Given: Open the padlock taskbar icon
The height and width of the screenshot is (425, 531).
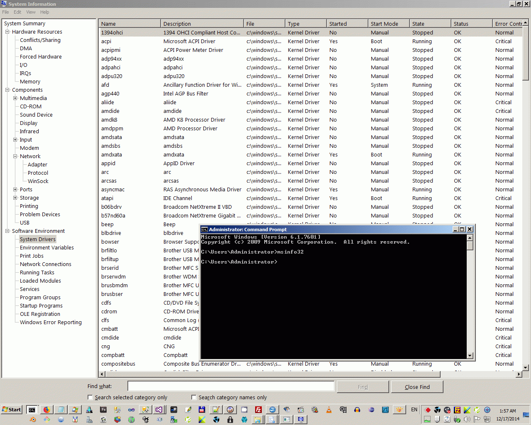Looking at the screenshot, I should [x=230, y=420].
